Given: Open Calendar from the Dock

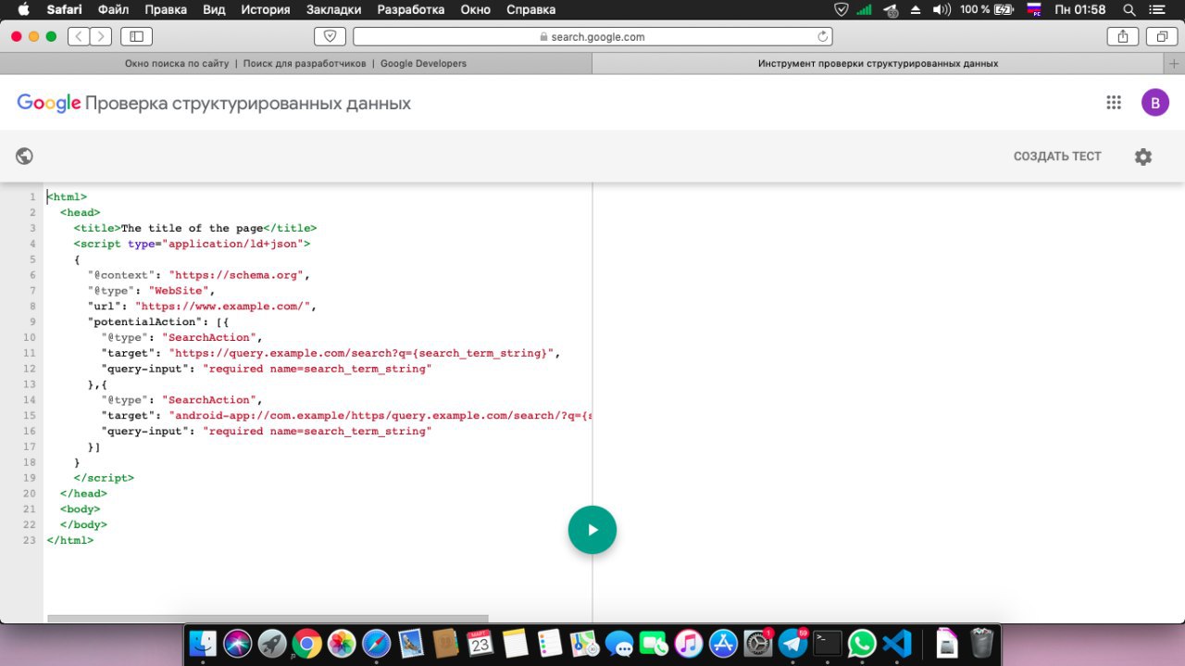Looking at the screenshot, I should pos(480,643).
